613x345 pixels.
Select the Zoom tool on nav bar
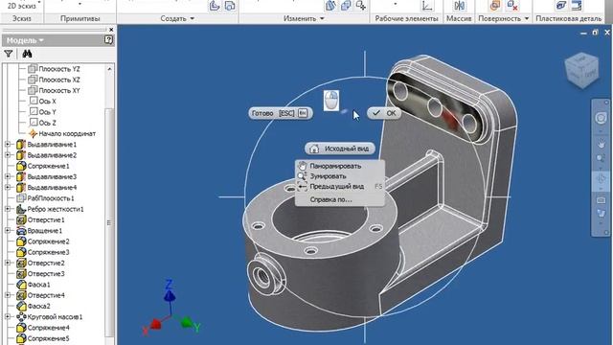point(601,158)
